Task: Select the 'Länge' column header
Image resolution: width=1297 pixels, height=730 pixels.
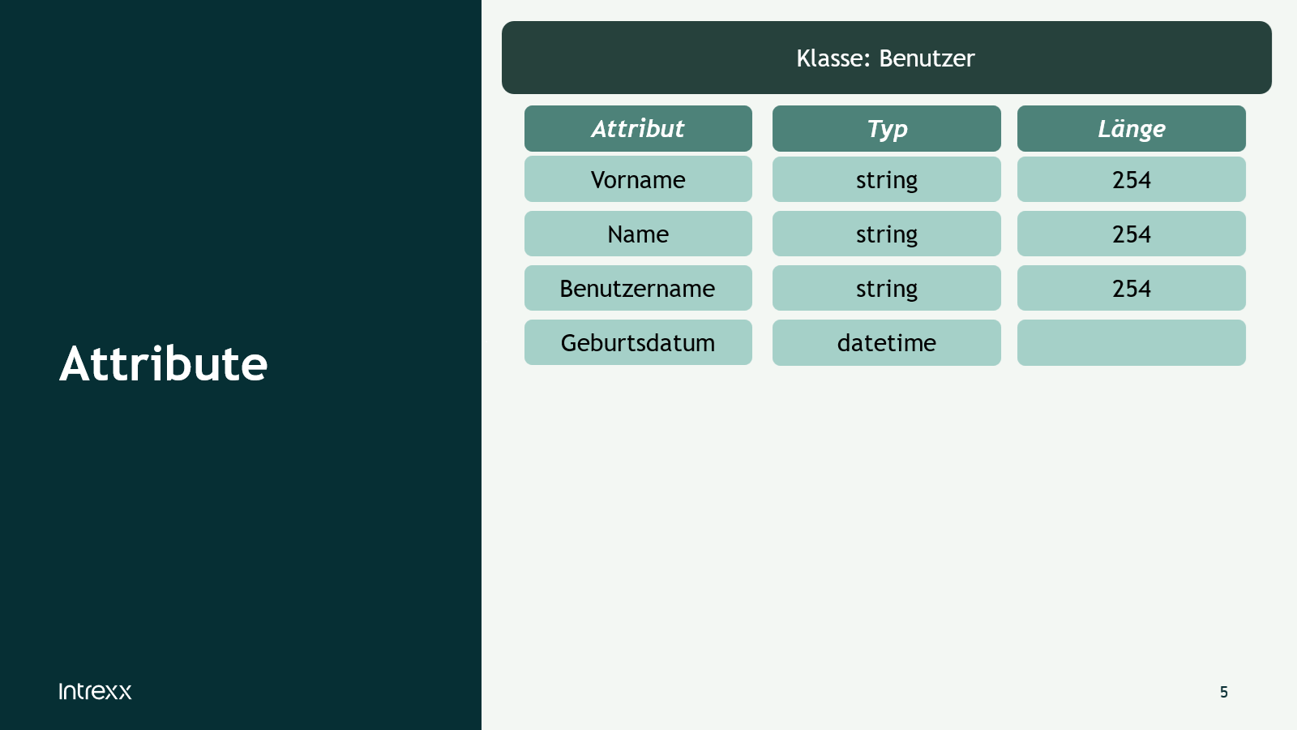Action: [x=1131, y=128]
